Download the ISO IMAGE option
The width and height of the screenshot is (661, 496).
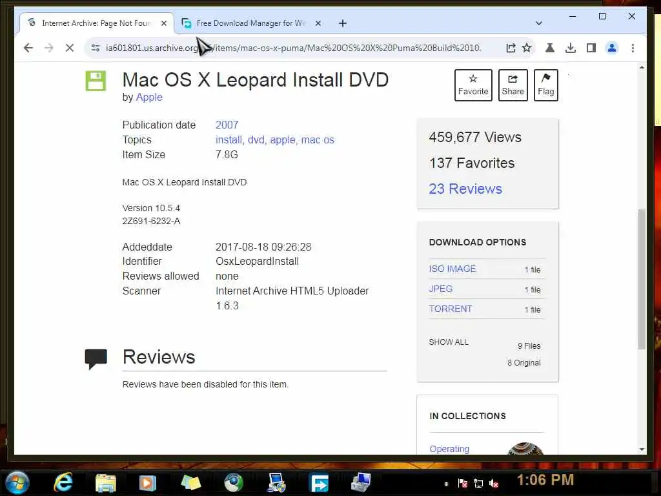[453, 269]
